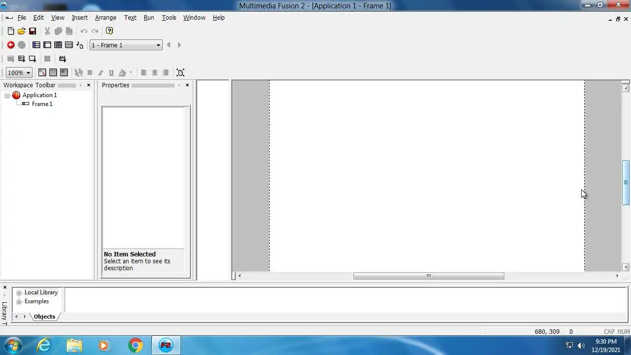Screen dimensions: 631x355
Task: Go to previous frame arrow
Action: click(169, 45)
